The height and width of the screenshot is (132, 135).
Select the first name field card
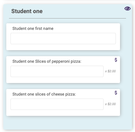(x=63, y=37)
